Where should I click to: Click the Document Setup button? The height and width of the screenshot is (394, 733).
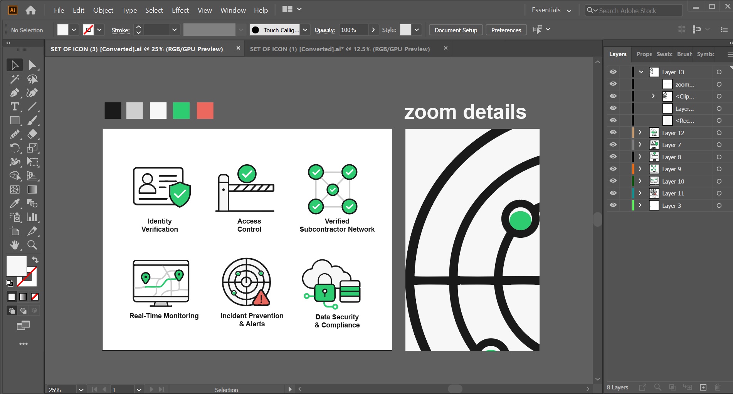[456, 30]
